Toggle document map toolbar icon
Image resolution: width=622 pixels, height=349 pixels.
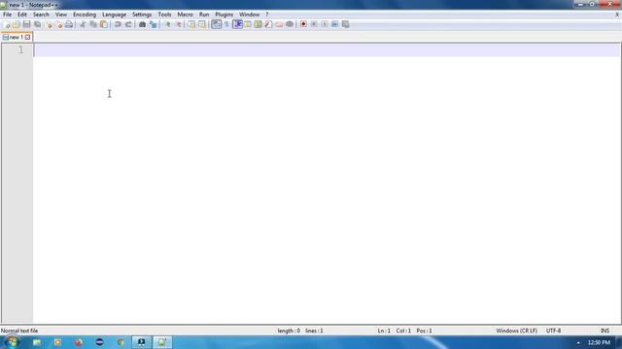258,24
